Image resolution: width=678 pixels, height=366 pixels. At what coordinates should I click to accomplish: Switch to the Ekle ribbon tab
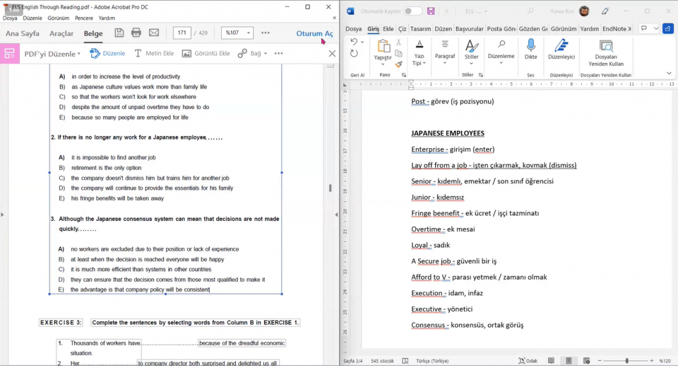388,28
